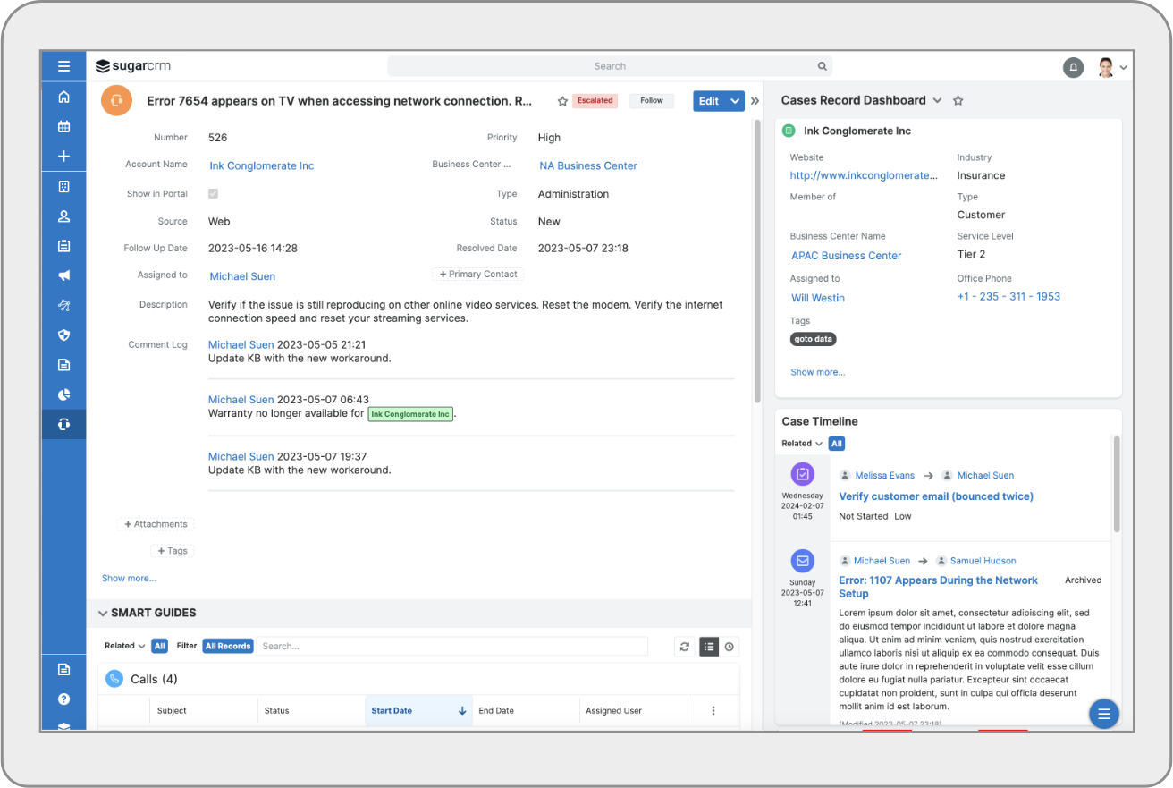This screenshot has height=788, width=1173.
Task: Open NA Business Center link
Action: pyautogui.click(x=588, y=165)
